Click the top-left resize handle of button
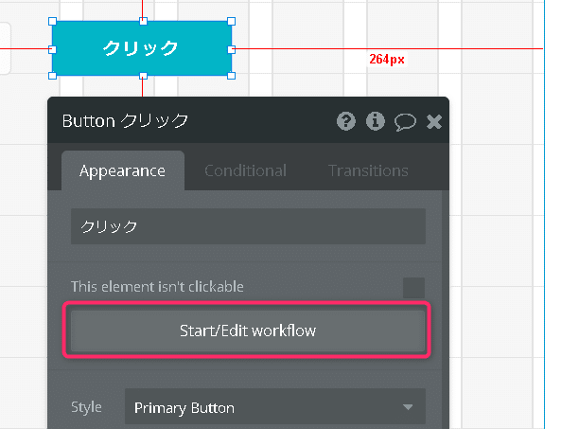 (52, 21)
